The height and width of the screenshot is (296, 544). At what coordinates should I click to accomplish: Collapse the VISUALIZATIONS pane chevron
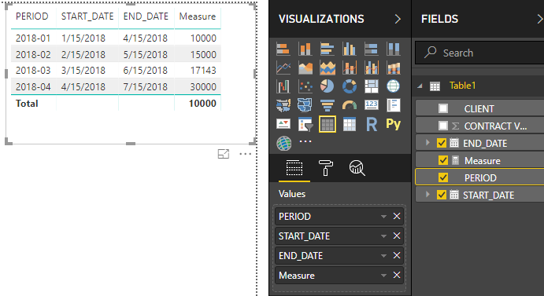tap(398, 19)
